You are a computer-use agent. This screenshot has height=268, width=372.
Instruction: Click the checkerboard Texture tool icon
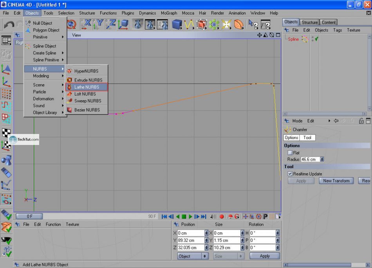coord(6,132)
